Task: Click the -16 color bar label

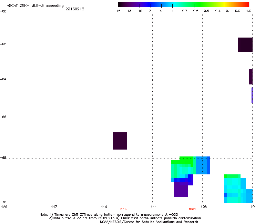Action: 117,11
